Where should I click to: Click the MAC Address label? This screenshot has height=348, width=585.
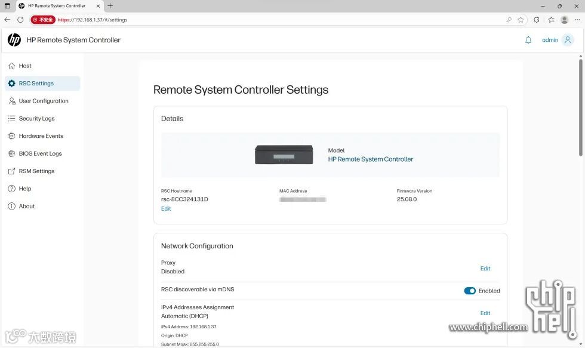[293, 191]
